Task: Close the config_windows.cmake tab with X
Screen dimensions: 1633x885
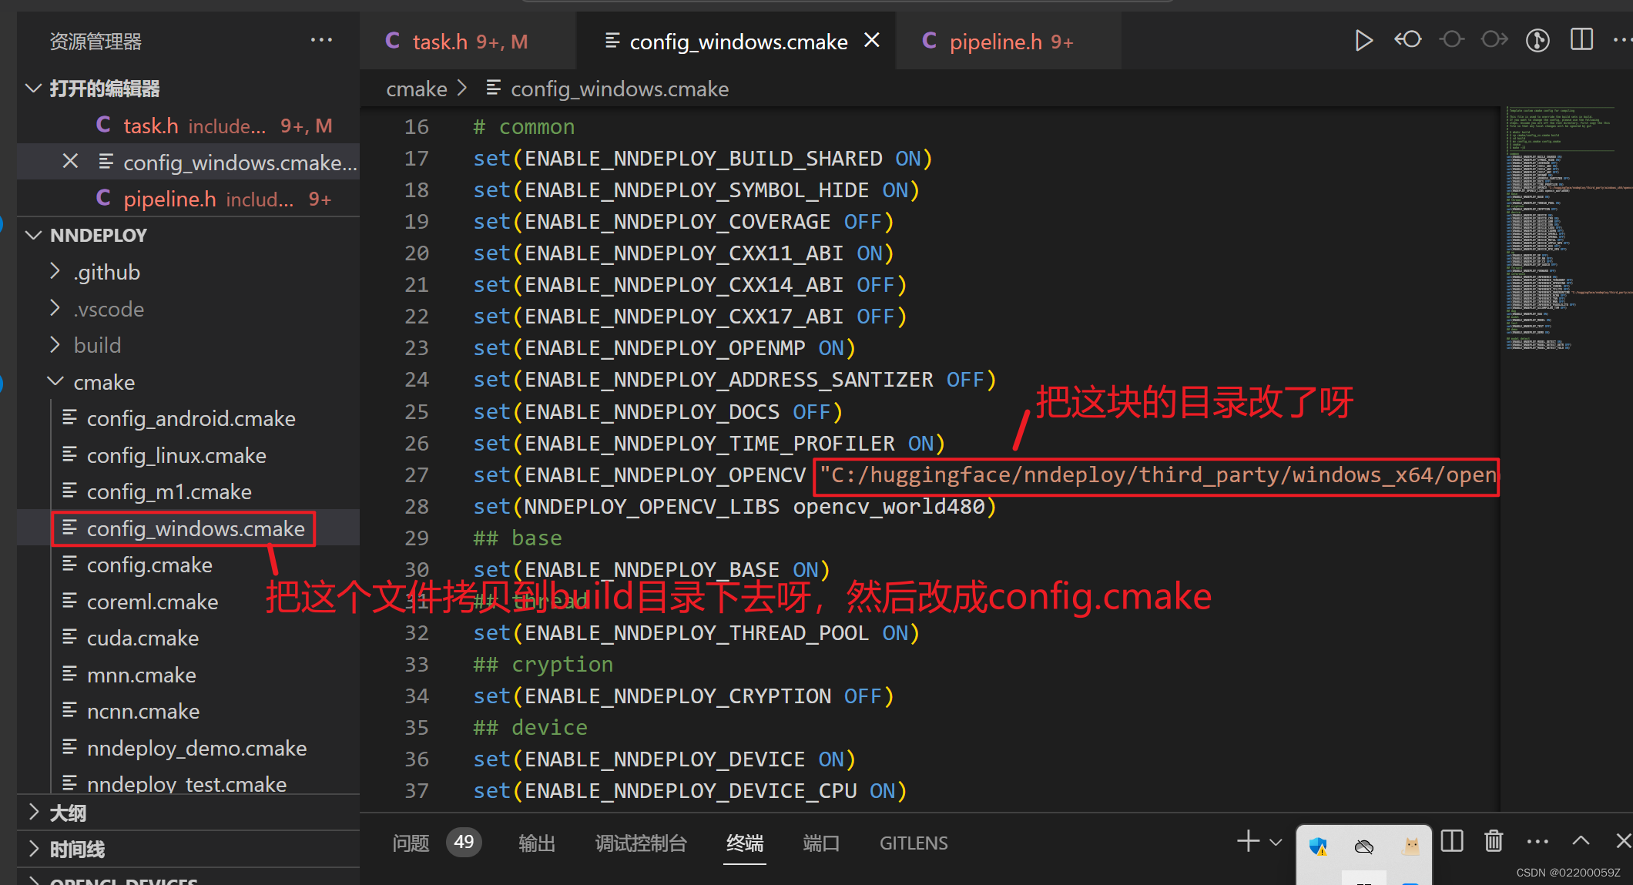Action: pos(872,40)
